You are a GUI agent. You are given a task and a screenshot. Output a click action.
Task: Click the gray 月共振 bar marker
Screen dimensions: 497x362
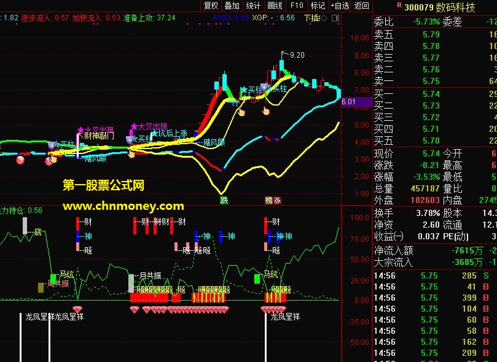pos(131,283)
